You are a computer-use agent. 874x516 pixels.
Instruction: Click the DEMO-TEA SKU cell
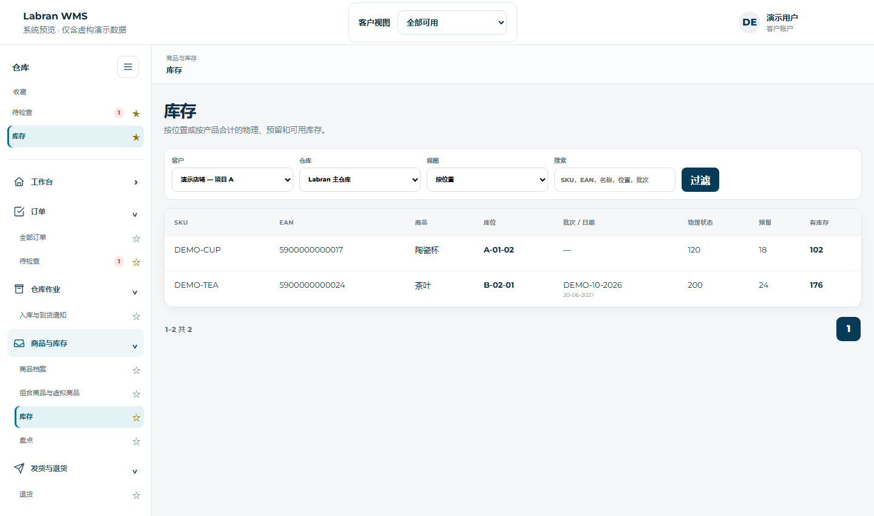click(197, 285)
